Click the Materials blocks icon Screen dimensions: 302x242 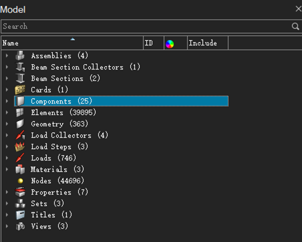tap(20, 169)
